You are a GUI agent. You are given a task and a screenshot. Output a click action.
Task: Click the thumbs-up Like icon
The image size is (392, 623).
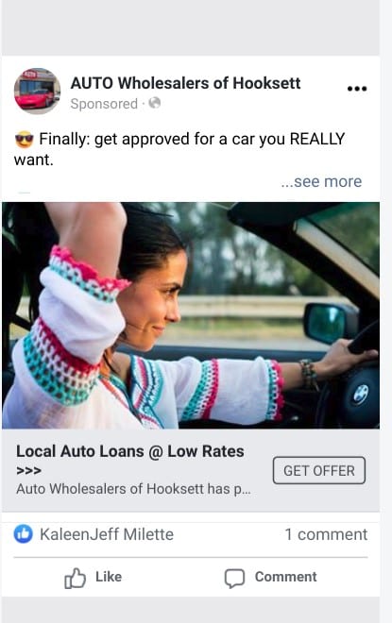click(x=76, y=578)
